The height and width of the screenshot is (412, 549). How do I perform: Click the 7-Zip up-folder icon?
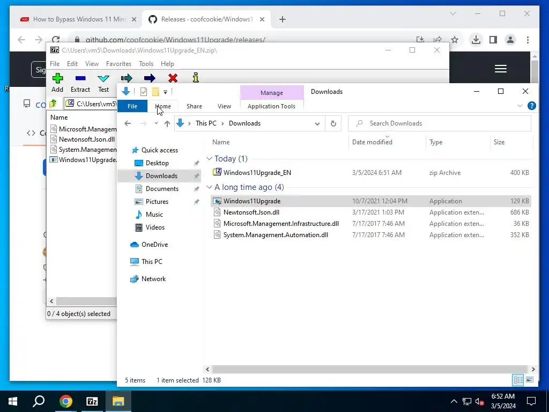point(53,104)
